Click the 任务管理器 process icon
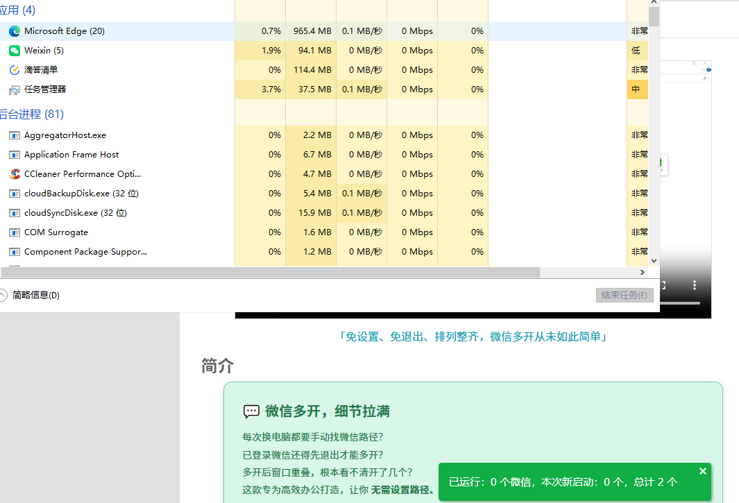Image resolution: width=739 pixels, height=503 pixels. 15,89
